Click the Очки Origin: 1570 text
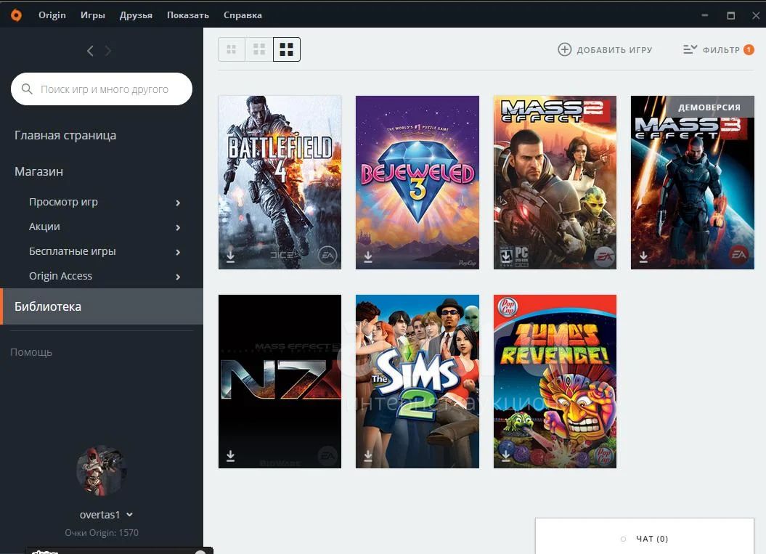766x554 pixels. click(102, 532)
